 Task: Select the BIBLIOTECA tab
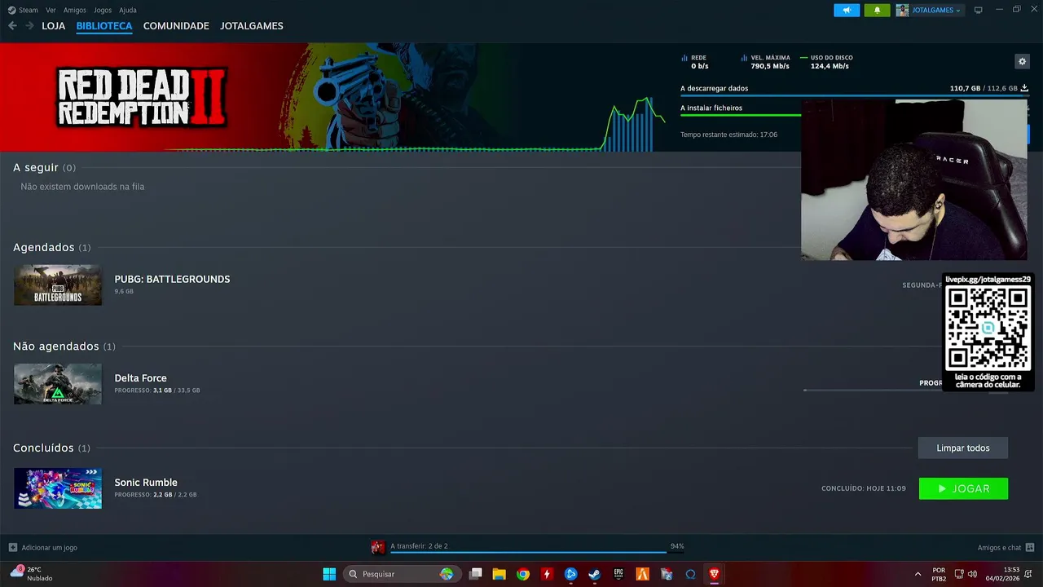coord(104,26)
